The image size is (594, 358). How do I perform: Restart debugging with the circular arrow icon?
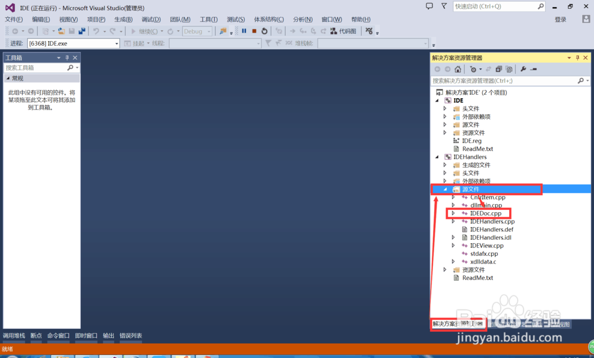(264, 31)
